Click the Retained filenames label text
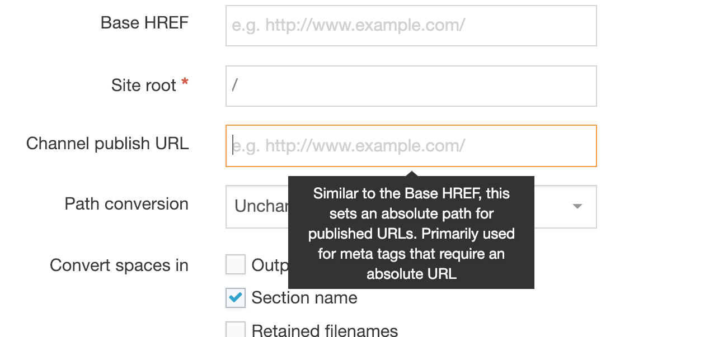This screenshot has height=337, width=709. click(x=325, y=330)
